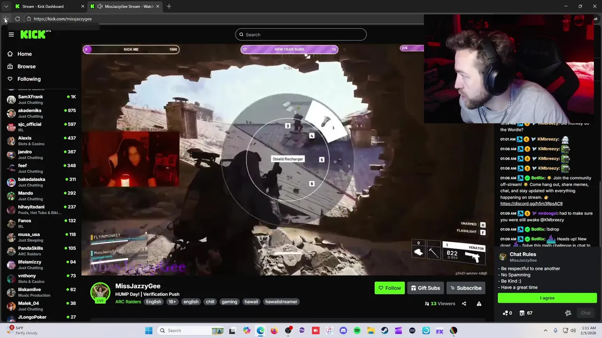Open Steam from the taskbar
The height and width of the screenshot is (338, 602).
click(x=385, y=330)
